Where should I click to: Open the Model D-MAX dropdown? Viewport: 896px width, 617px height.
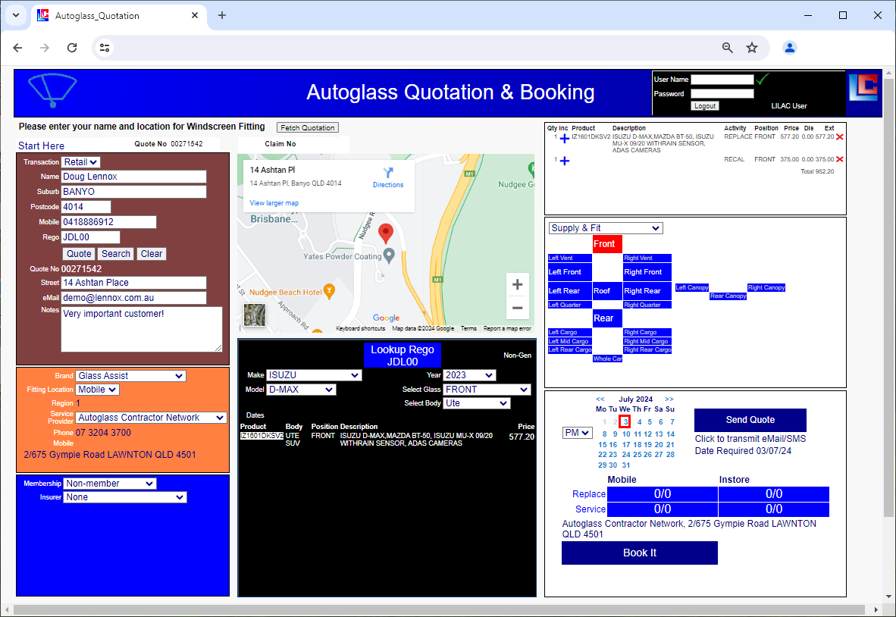[x=301, y=390]
